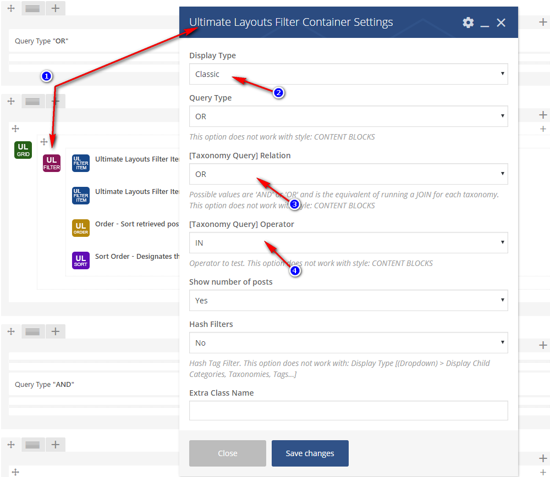Click the move handle above UL Filter
The width and height of the screenshot is (550, 477).
coord(44,142)
